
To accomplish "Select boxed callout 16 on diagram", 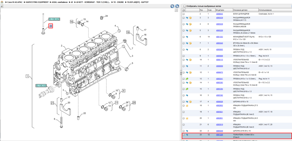I will pyautogui.click(x=72, y=22).
